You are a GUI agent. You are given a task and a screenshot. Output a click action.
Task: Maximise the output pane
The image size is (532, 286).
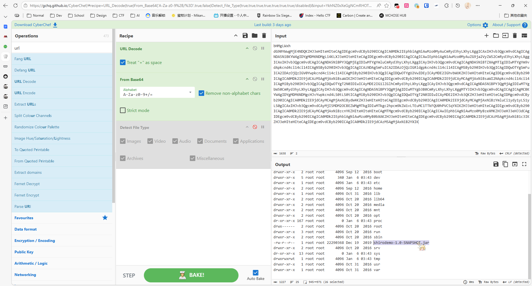(524, 164)
